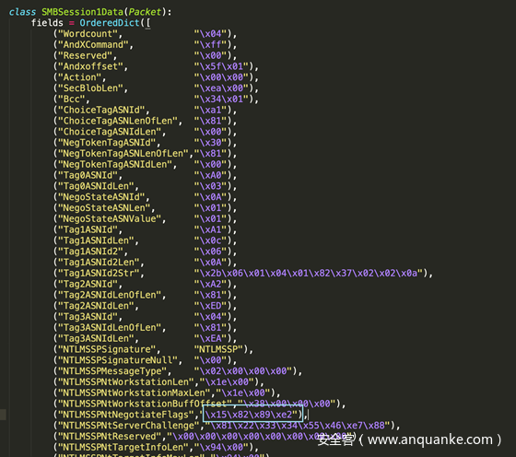Click the "NTLMSSPSignature" field name
The image size is (516, 457).
pyautogui.click(x=107, y=349)
